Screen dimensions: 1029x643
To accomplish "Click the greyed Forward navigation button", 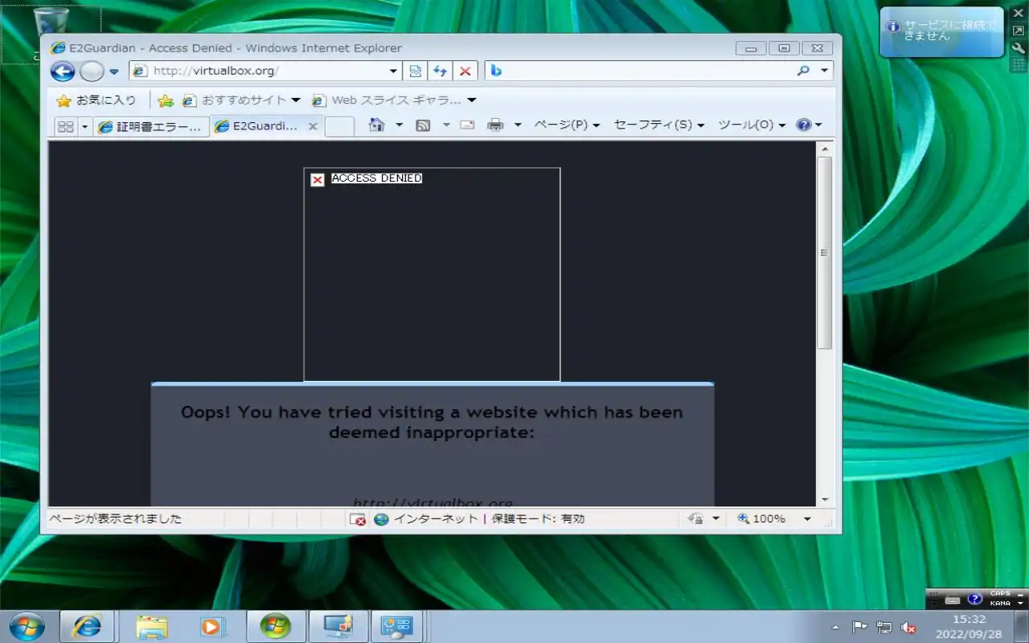I will click(x=92, y=72).
